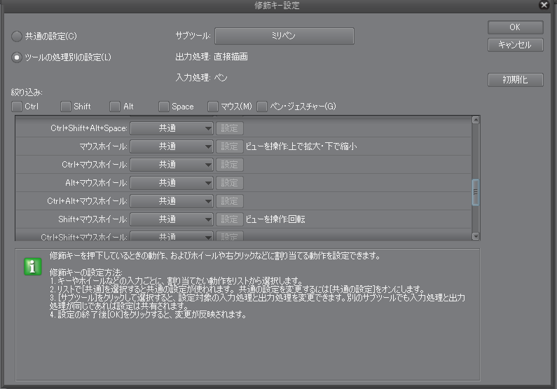Click the green info icon
Image resolution: width=557 pixels, height=389 pixels.
point(33,266)
